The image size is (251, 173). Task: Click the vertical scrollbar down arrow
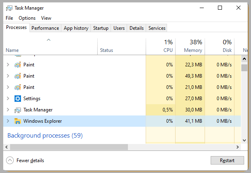(244, 140)
